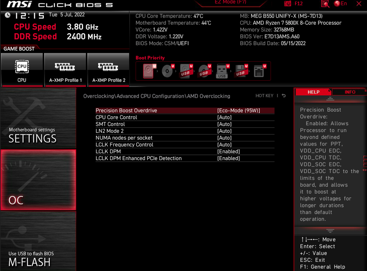Switch to the INFO tab

click(350, 92)
